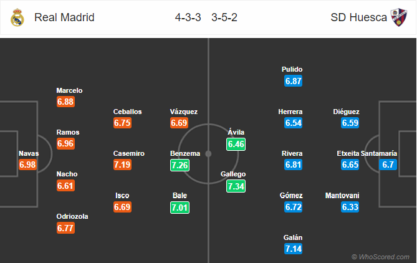
Task: Open the SD Huesca team name link
Action: [358, 17]
